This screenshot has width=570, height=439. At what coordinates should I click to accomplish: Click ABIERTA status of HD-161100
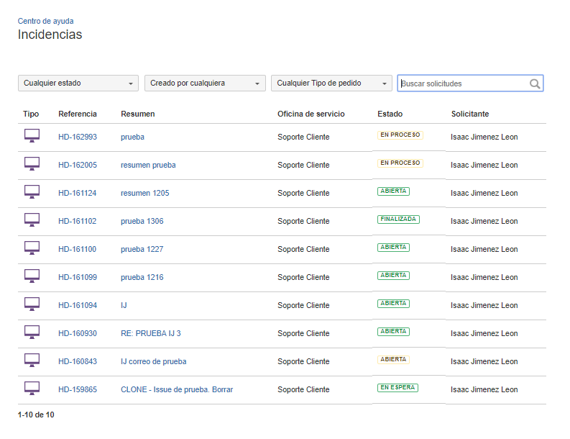[393, 247]
